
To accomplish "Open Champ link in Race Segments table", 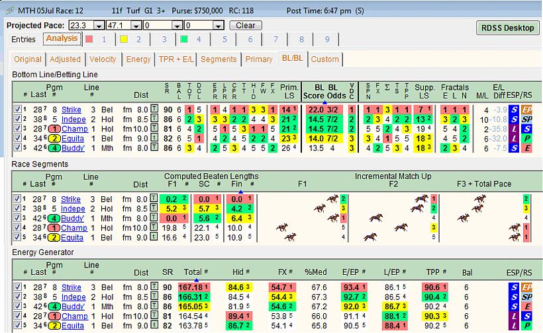I will click(74, 228).
